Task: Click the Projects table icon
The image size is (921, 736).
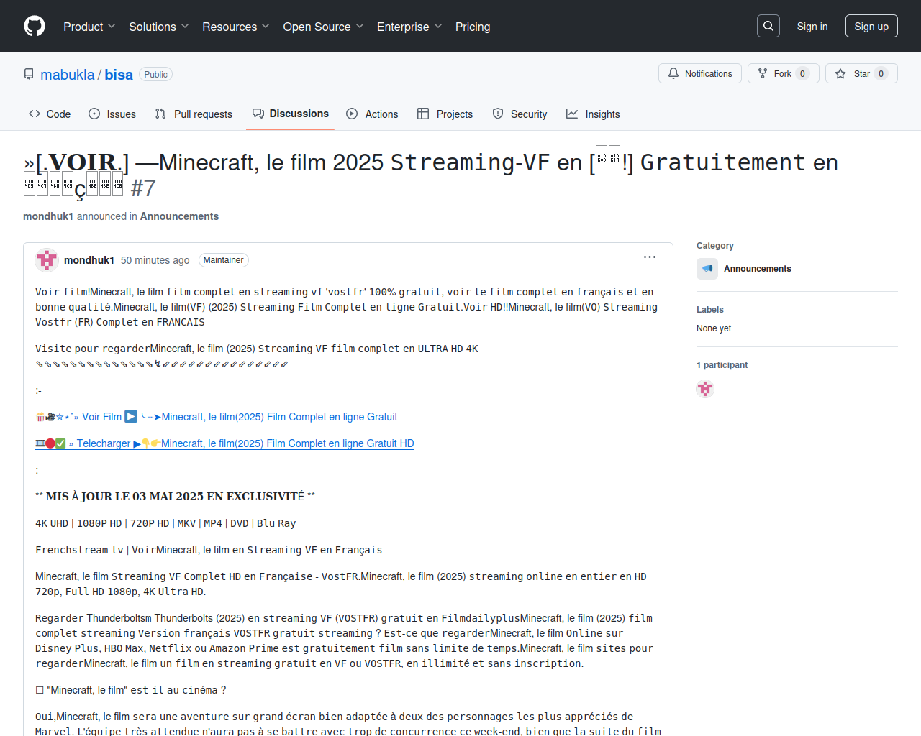Action: point(423,114)
